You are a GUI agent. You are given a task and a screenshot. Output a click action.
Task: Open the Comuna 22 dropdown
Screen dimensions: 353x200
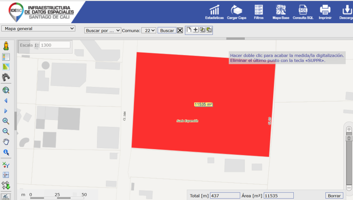(149, 30)
